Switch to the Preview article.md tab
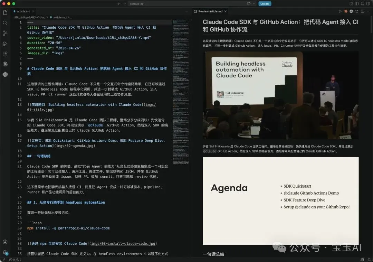This screenshot has width=373, height=262. [x=210, y=11]
